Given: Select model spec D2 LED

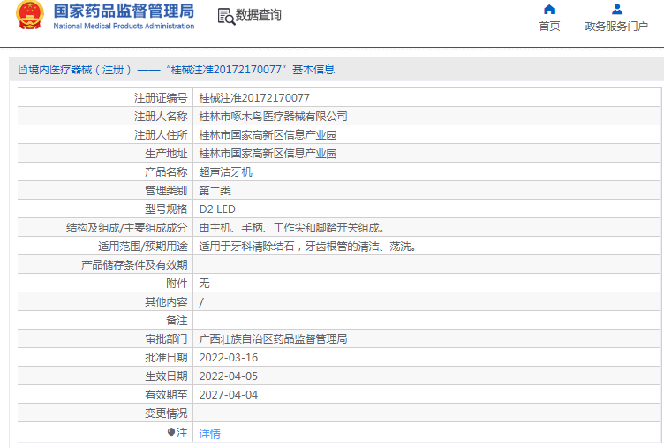Looking at the screenshot, I should point(217,209).
